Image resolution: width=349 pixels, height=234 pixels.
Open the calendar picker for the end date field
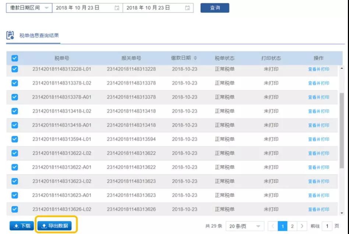(188, 7)
